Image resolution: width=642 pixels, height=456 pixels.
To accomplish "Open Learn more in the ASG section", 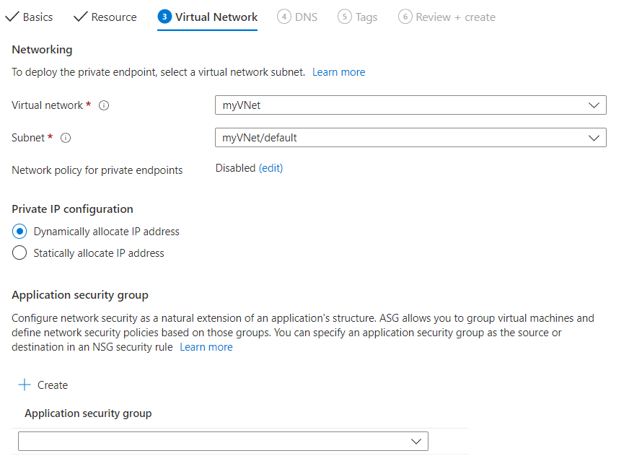I will tap(206, 346).
